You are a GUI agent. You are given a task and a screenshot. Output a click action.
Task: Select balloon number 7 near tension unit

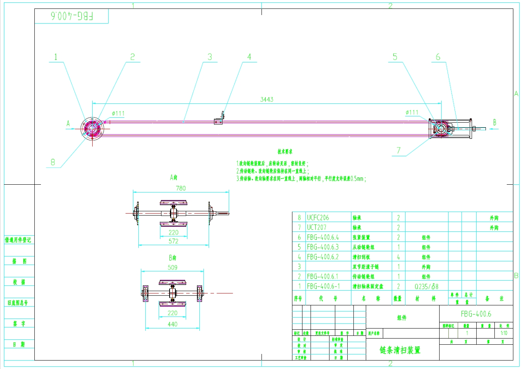tap(398, 151)
